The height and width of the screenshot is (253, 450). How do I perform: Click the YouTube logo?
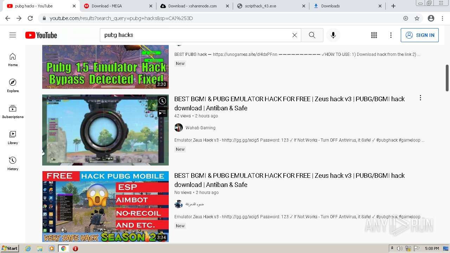pyautogui.click(x=41, y=35)
